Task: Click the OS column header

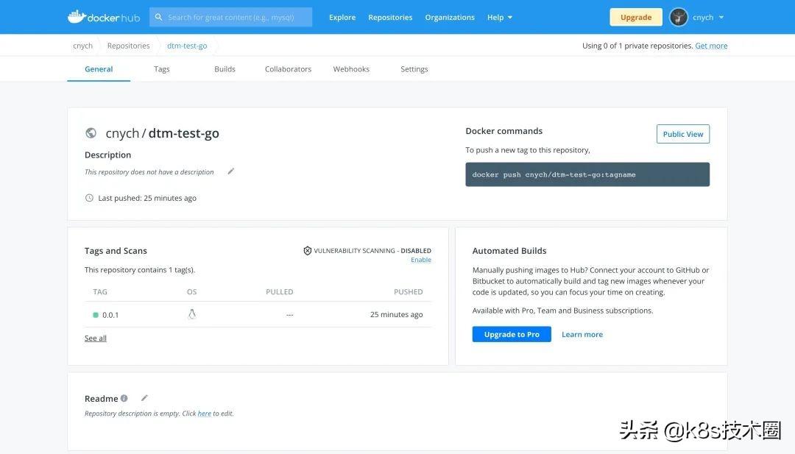Action: [x=191, y=292]
